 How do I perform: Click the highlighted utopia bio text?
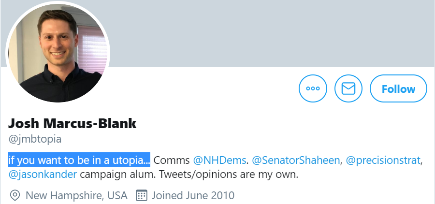(x=79, y=160)
